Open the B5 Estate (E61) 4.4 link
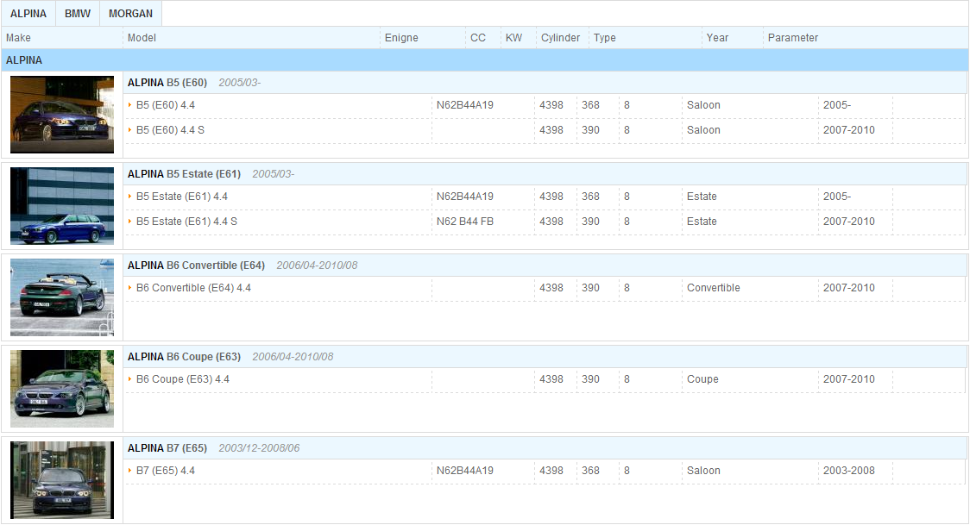970x525 pixels. pos(182,197)
